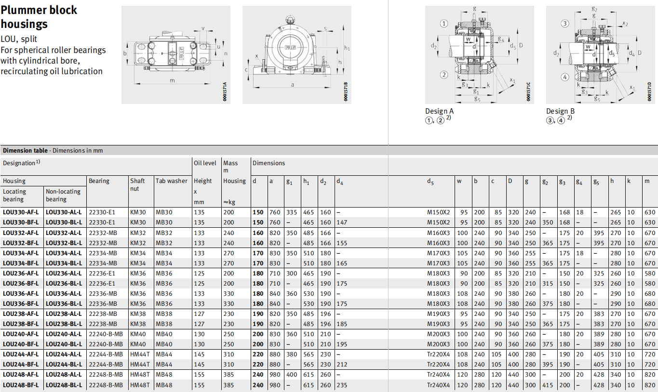658x392 pixels.
Task: Select the LOU336-AL-L non-locating designation
Action: pyautogui.click(x=64, y=294)
